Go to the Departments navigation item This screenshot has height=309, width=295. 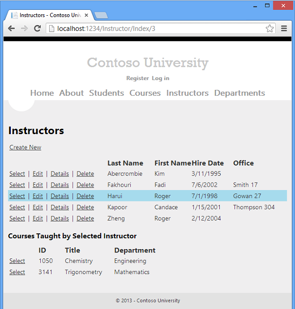(x=239, y=93)
